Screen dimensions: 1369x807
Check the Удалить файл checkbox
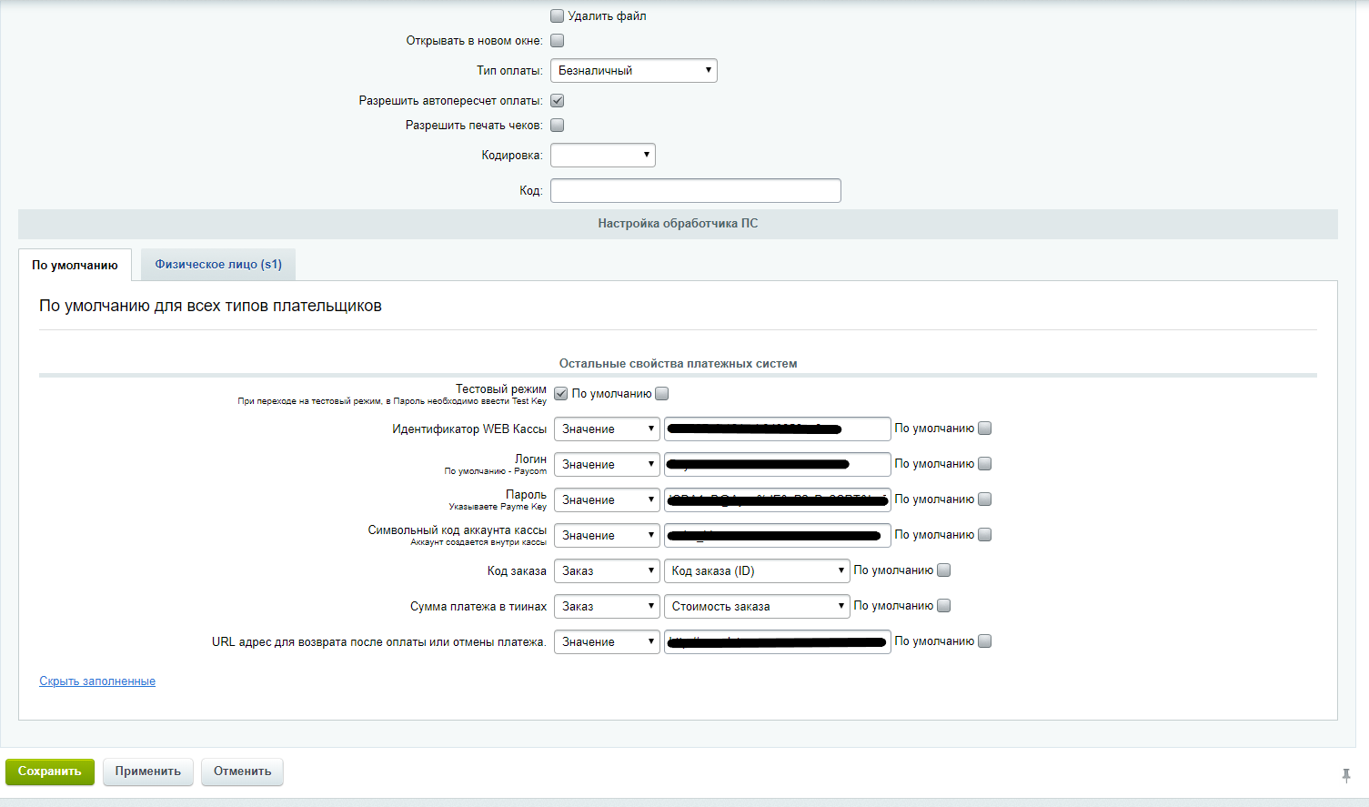click(557, 15)
